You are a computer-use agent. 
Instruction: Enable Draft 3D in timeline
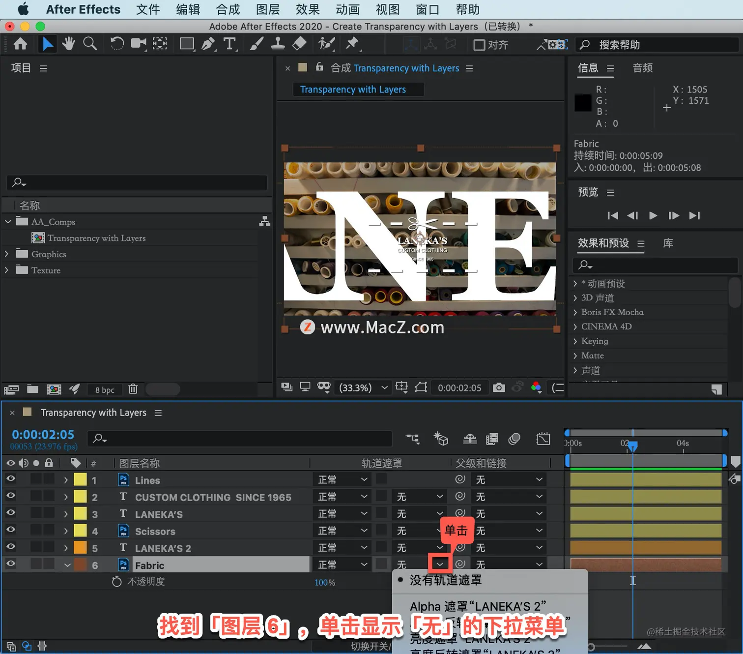pos(441,439)
